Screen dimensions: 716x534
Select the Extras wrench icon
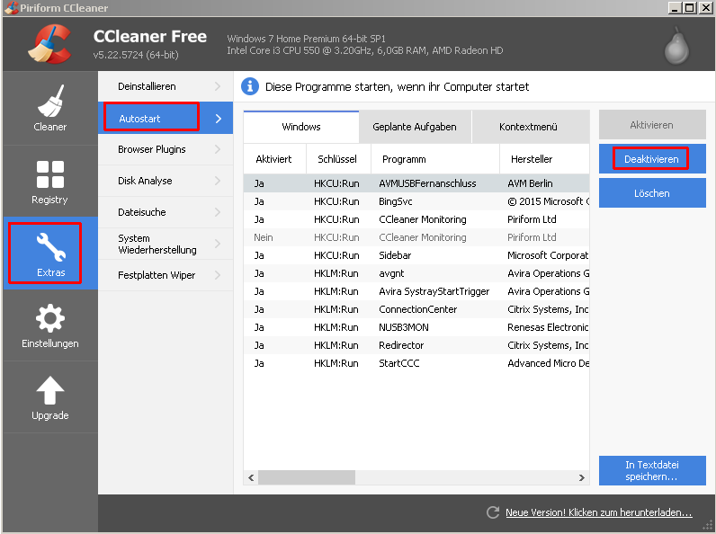coord(50,247)
